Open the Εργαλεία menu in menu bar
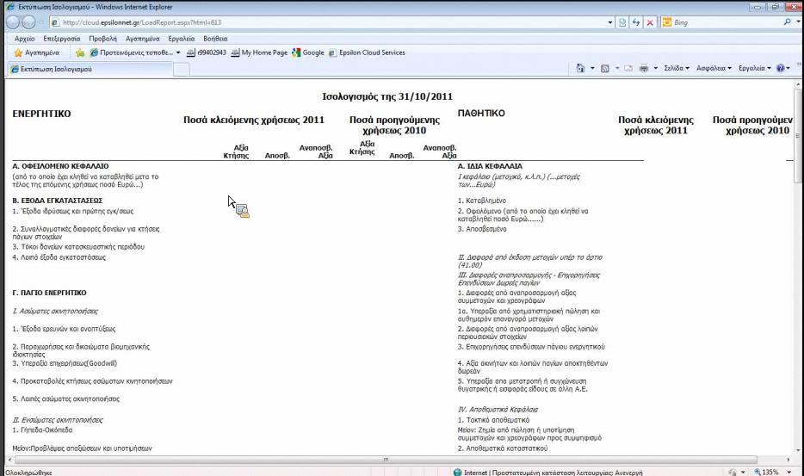 181,39
